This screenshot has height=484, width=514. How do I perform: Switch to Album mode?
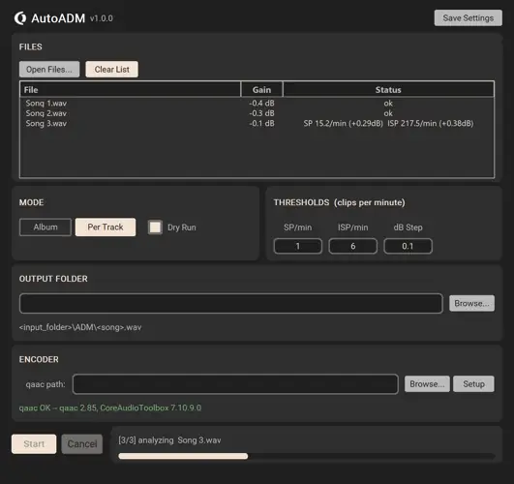45,227
